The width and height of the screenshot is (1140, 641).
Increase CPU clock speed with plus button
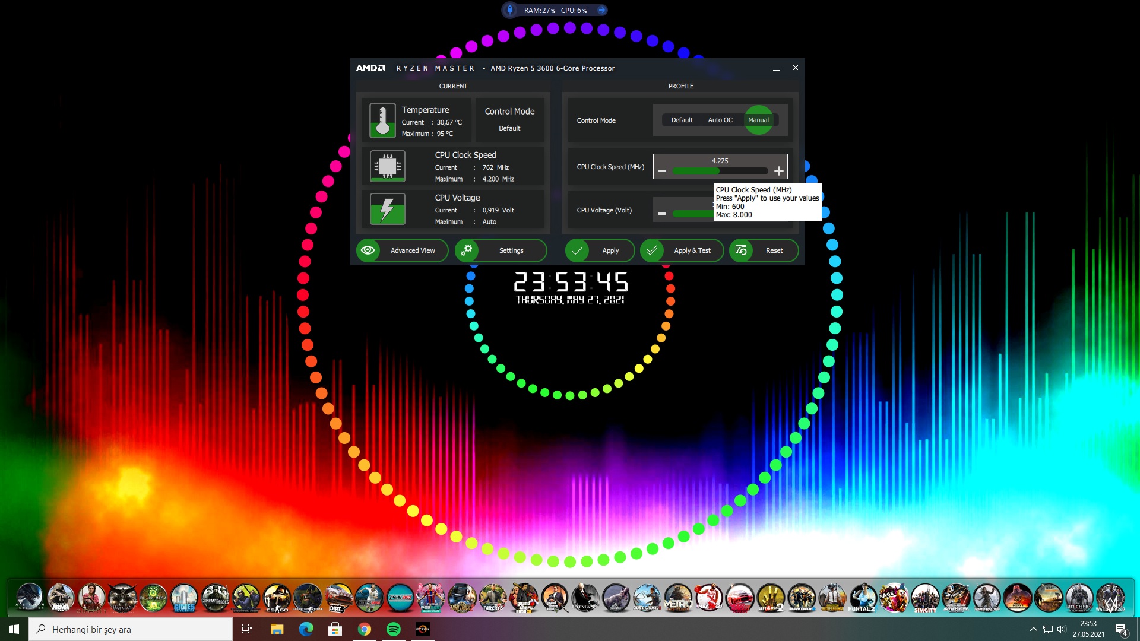pyautogui.click(x=779, y=171)
